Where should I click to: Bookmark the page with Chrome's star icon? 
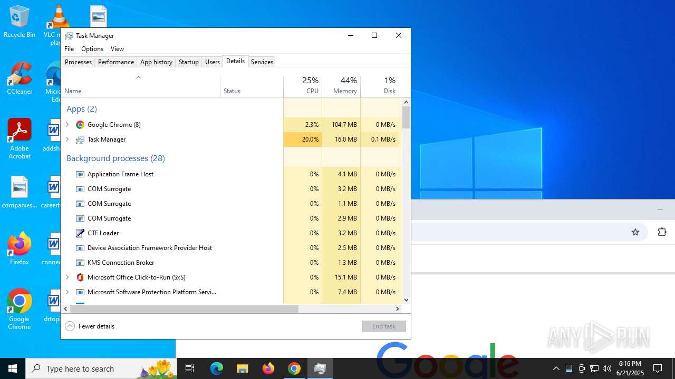[635, 232]
